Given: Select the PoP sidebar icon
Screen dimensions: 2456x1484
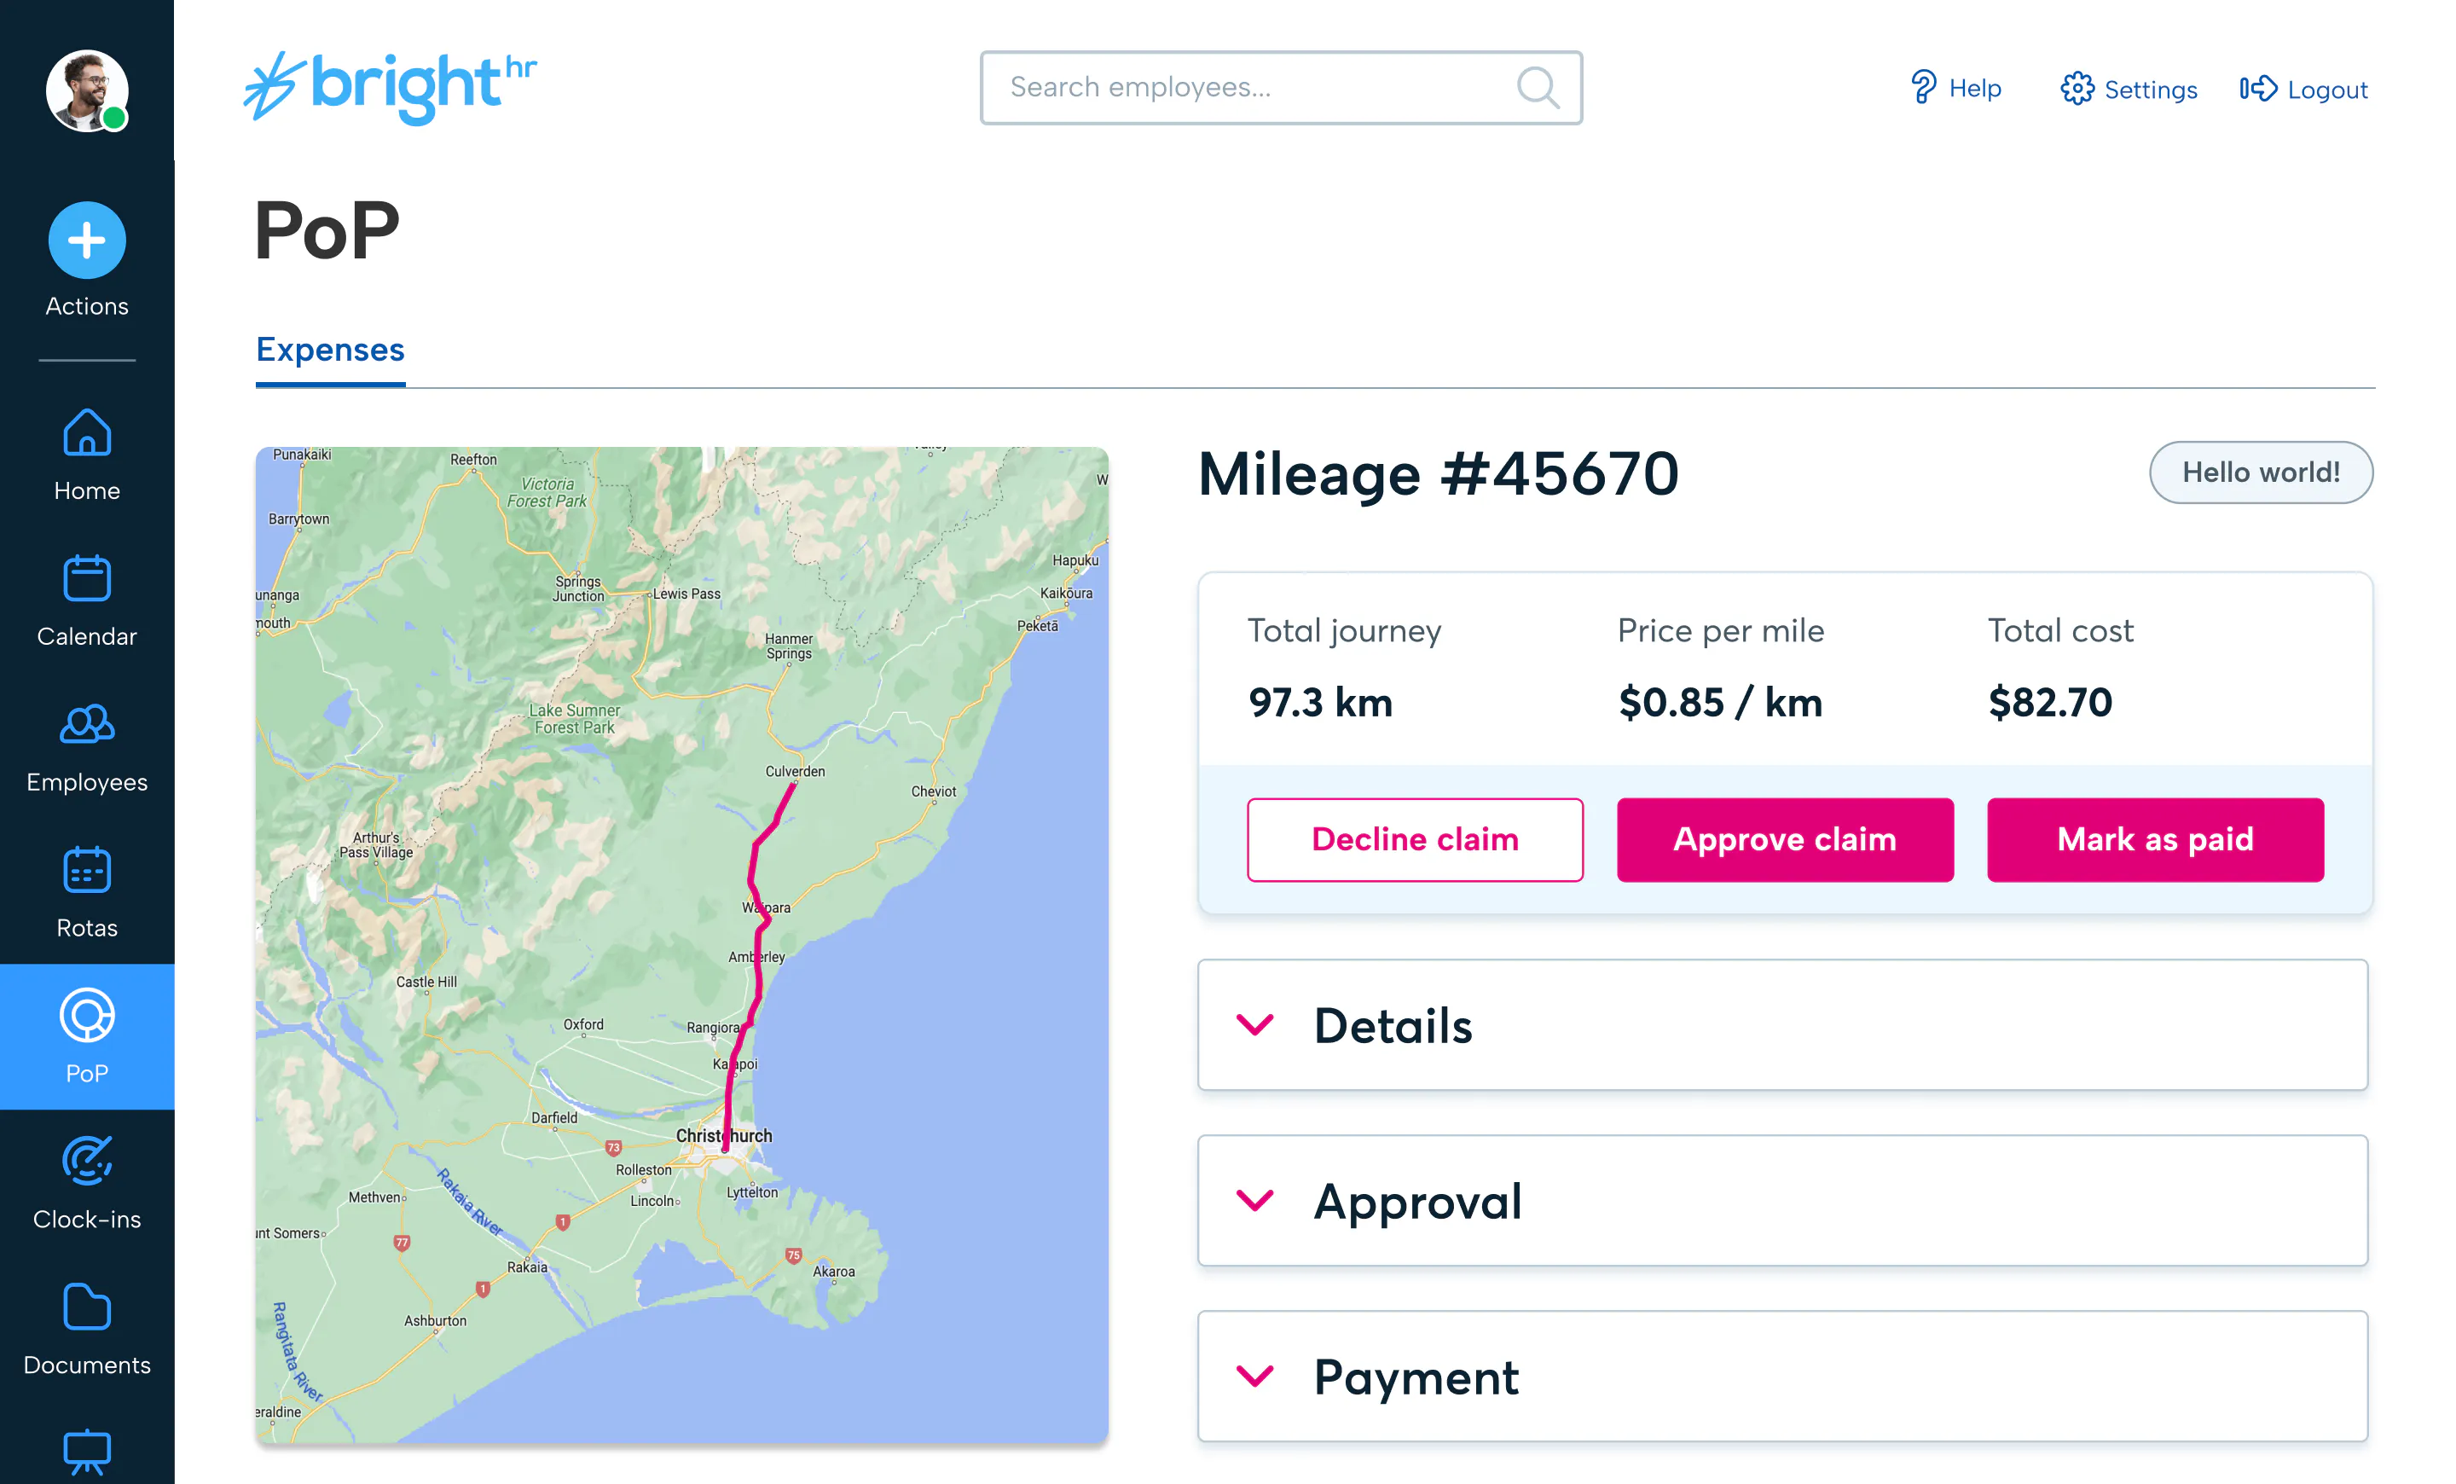Looking at the screenshot, I should pyautogui.click(x=87, y=1016).
